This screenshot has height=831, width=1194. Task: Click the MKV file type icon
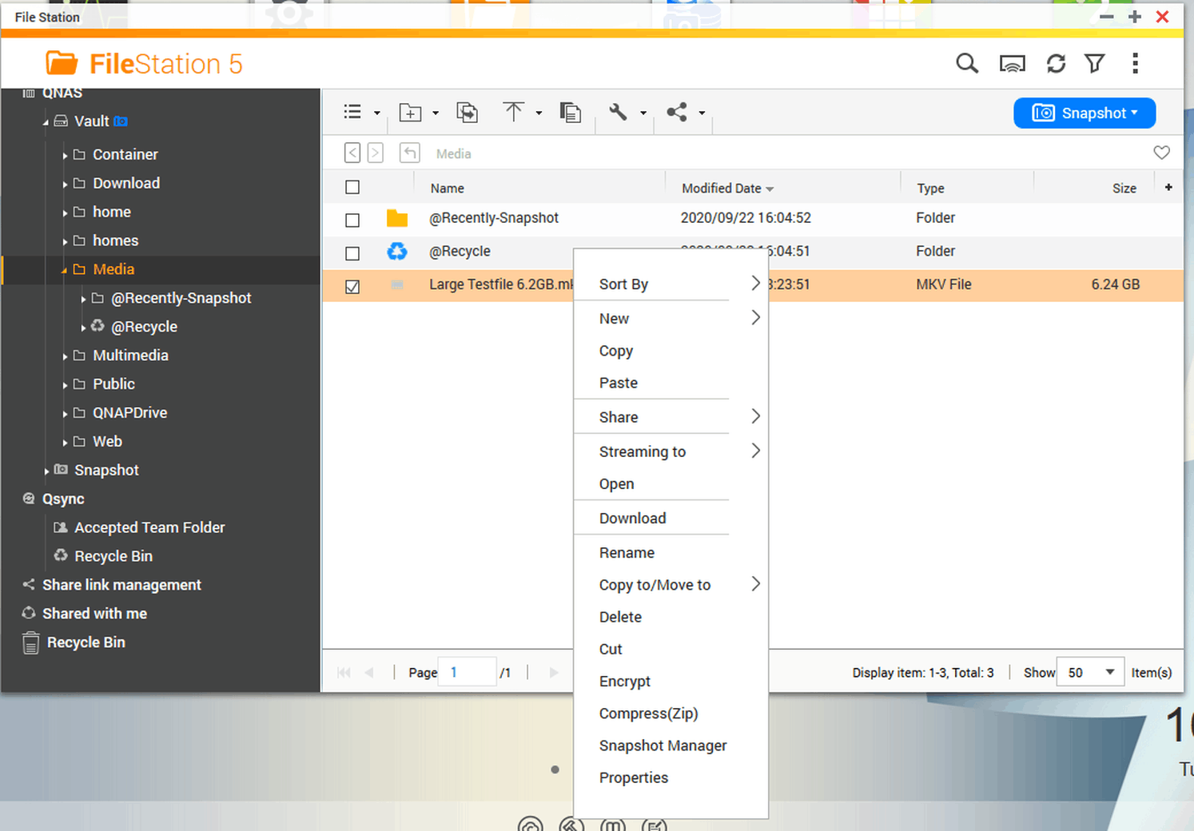397,284
